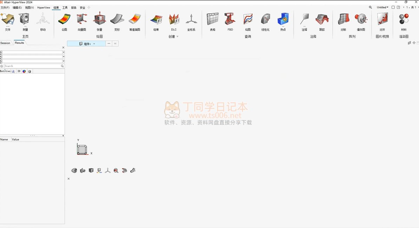Click the home icon beside Search
Viewport: 419px width, 228px height.
click(x=2, y=66)
